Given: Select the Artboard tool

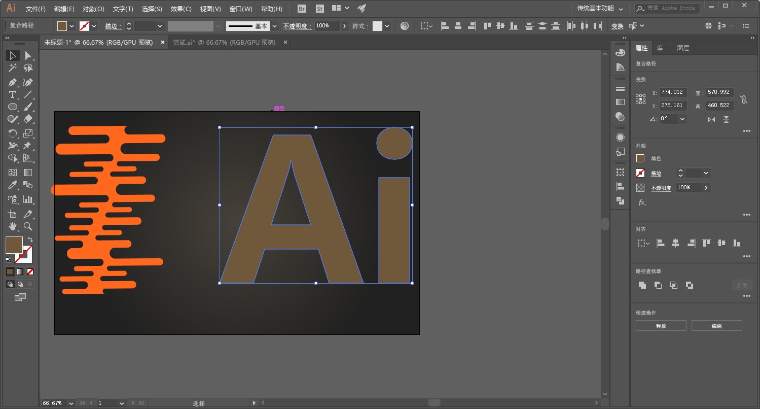Looking at the screenshot, I should 13,214.
